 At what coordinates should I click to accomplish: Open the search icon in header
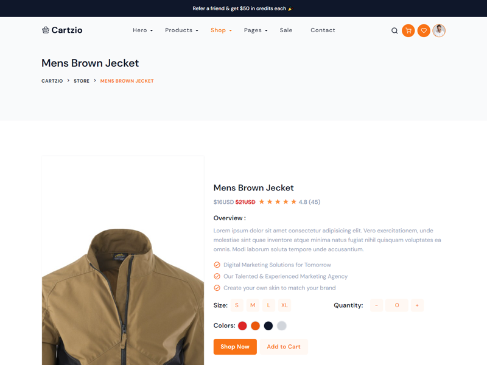click(394, 30)
